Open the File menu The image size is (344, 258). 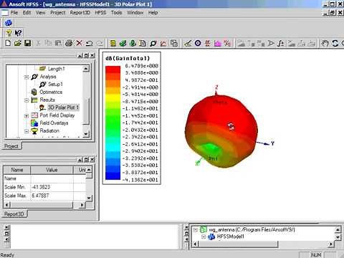pos(14,13)
